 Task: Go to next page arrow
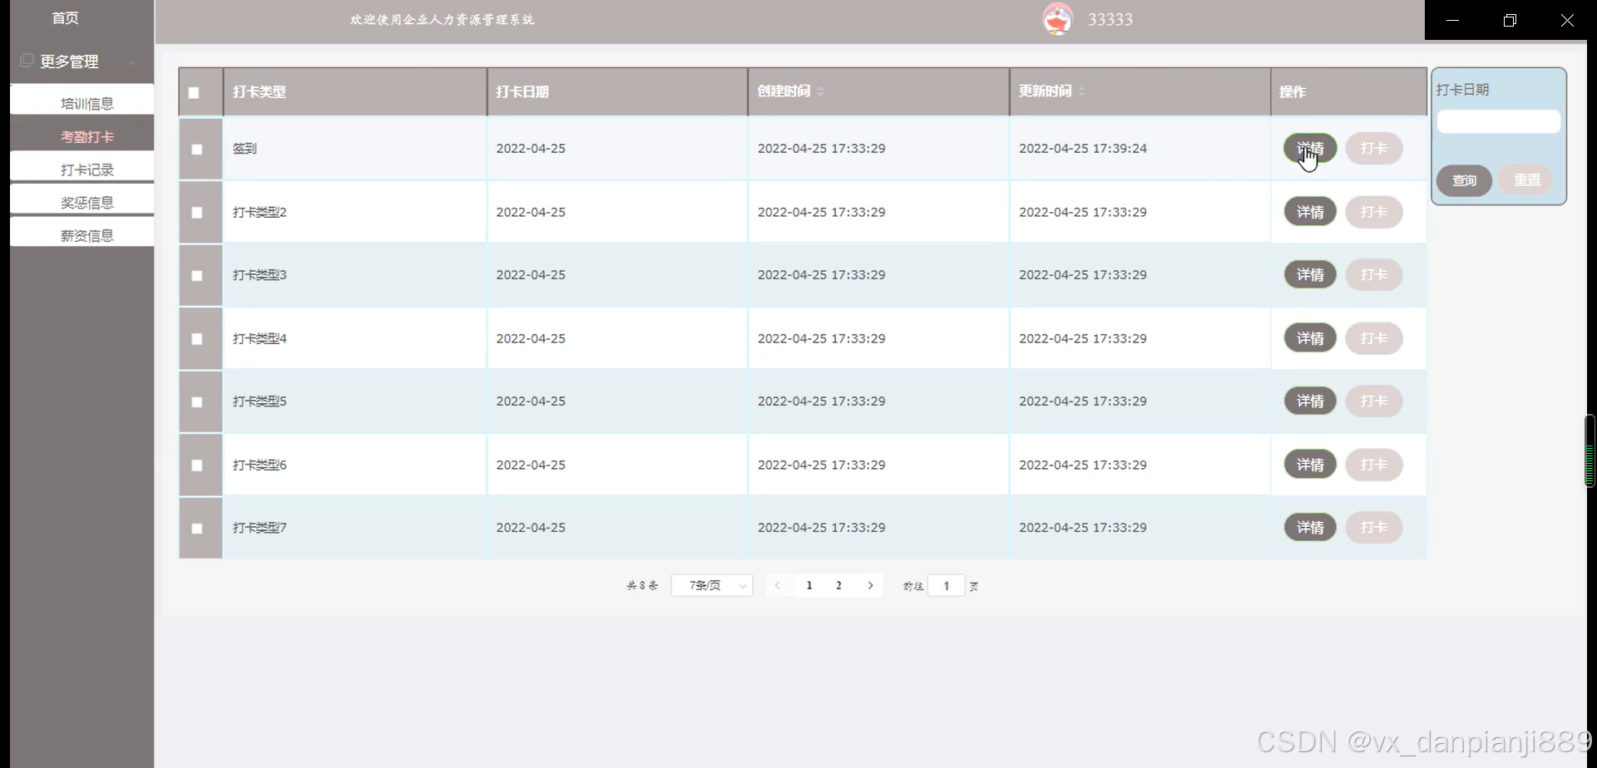coord(870,586)
